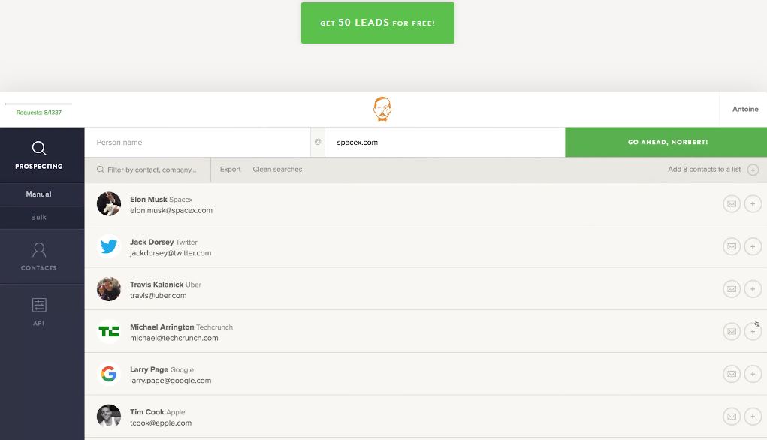
Task: Select the michael@techcrunch.com email text
Action: click(x=174, y=339)
